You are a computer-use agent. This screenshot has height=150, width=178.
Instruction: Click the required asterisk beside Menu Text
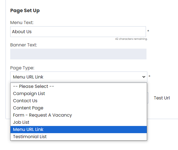pyautogui.click(x=148, y=31)
